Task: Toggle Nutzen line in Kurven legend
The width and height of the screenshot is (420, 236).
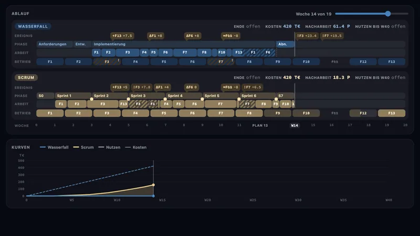Action: click(x=109, y=147)
